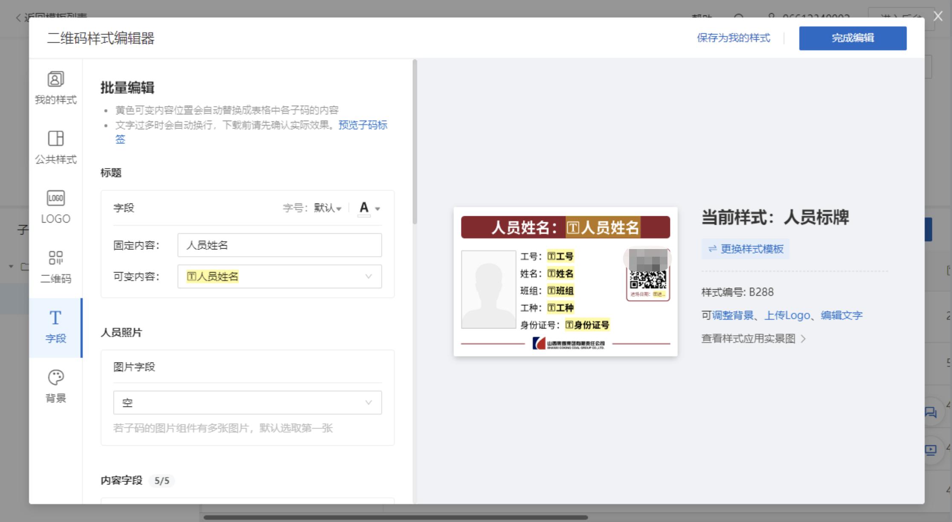
Task: Open the chat icon on the right edge
Action: (x=932, y=412)
